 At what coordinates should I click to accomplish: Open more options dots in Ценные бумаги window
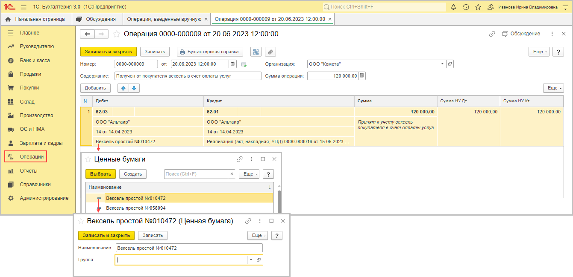(x=251, y=159)
